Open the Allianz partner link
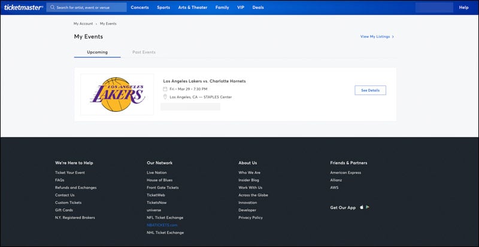 [x=336, y=180]
